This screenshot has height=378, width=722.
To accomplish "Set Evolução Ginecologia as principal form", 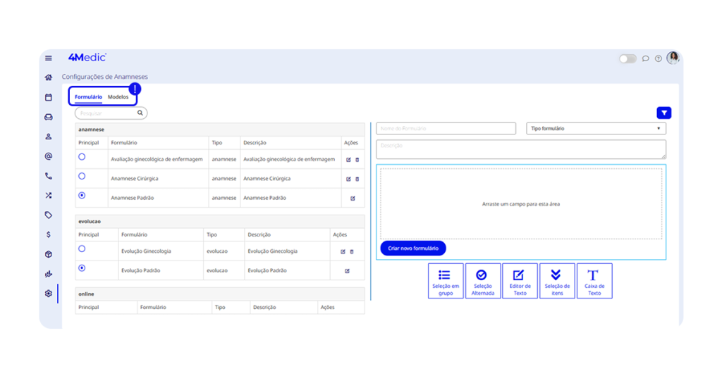I will pyautogui.click(x=82, y=249).
